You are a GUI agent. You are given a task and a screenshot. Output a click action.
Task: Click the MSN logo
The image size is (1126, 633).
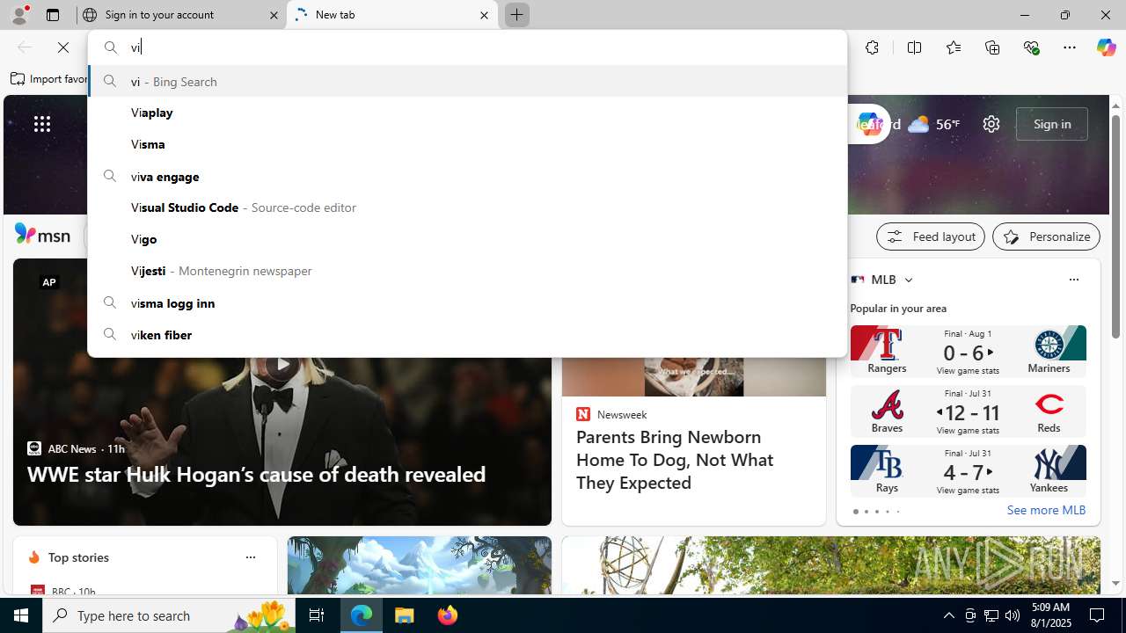click(x=42, y=235)
